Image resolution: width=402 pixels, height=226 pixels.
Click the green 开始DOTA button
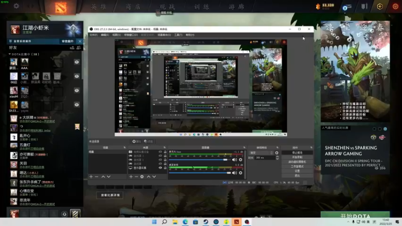[x=355, y=215]
